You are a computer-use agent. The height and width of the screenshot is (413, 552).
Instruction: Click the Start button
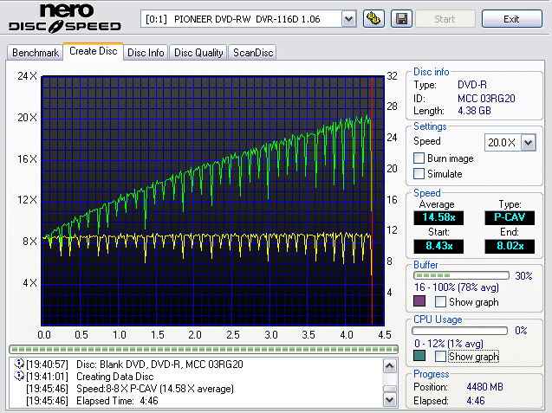[445, 19]
